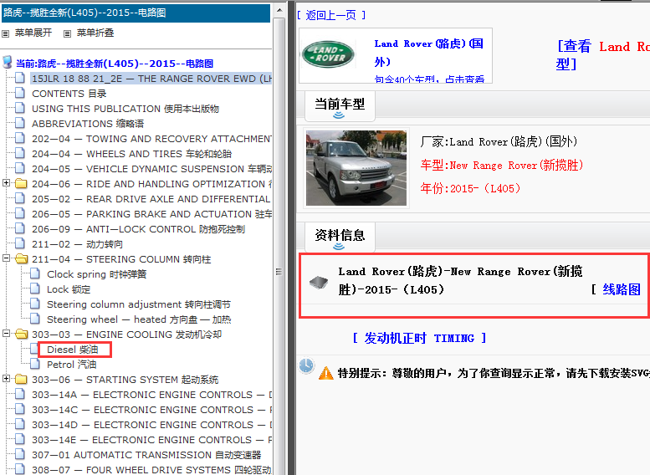
Task: Click the computer icon beside 当前:路虎 heading
Action: tap(7, 63)
